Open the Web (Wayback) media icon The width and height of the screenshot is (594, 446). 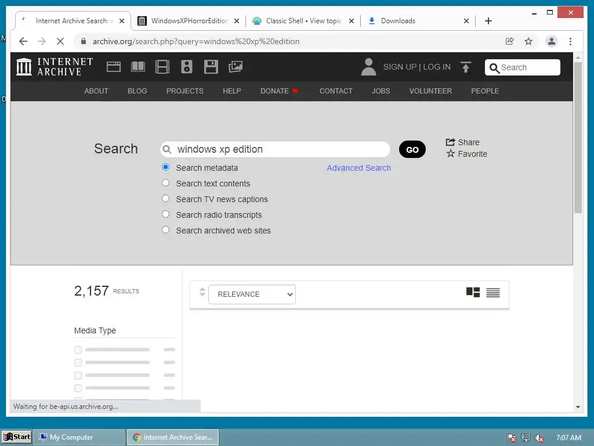click(114, 67)
